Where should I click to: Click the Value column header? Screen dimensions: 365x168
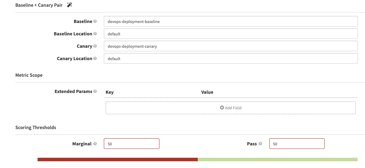207,92
